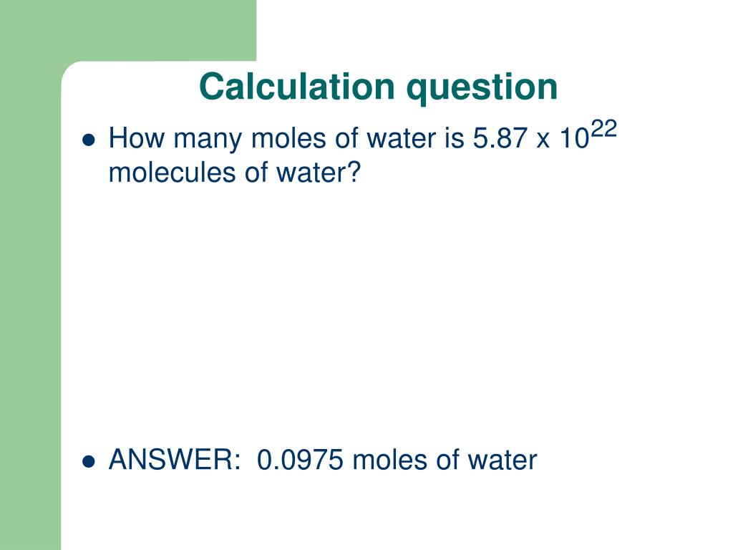Click the 'ANSWER:' label
Image resolution: width=733 pixels, height=550 pixels.
coord(175,460)
